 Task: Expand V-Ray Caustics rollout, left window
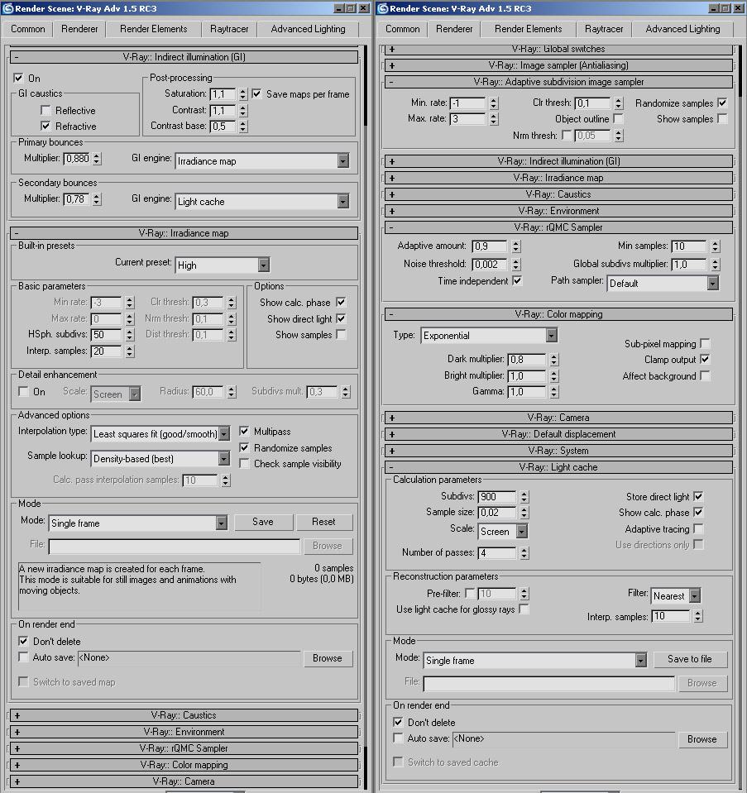tap(184, 715)
